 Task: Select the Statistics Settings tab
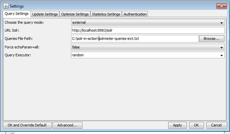click(106, 14)
